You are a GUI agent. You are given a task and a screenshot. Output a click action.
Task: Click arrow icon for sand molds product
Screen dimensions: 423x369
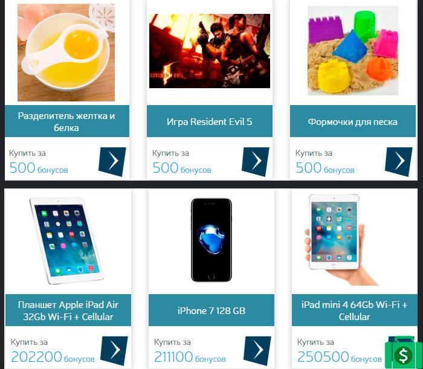tap(399, 161)
